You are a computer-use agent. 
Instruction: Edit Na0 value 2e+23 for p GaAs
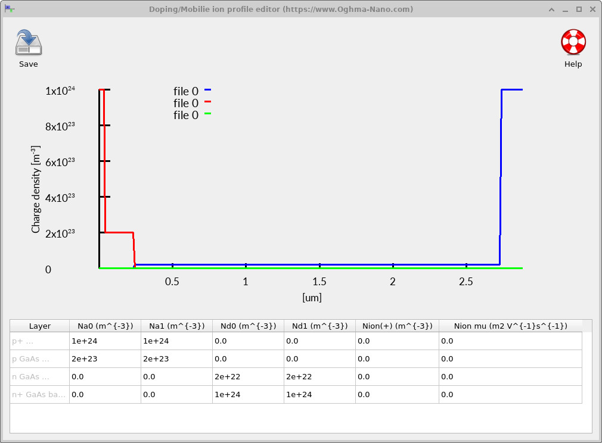pyautogui.click(x=105, y=359)
